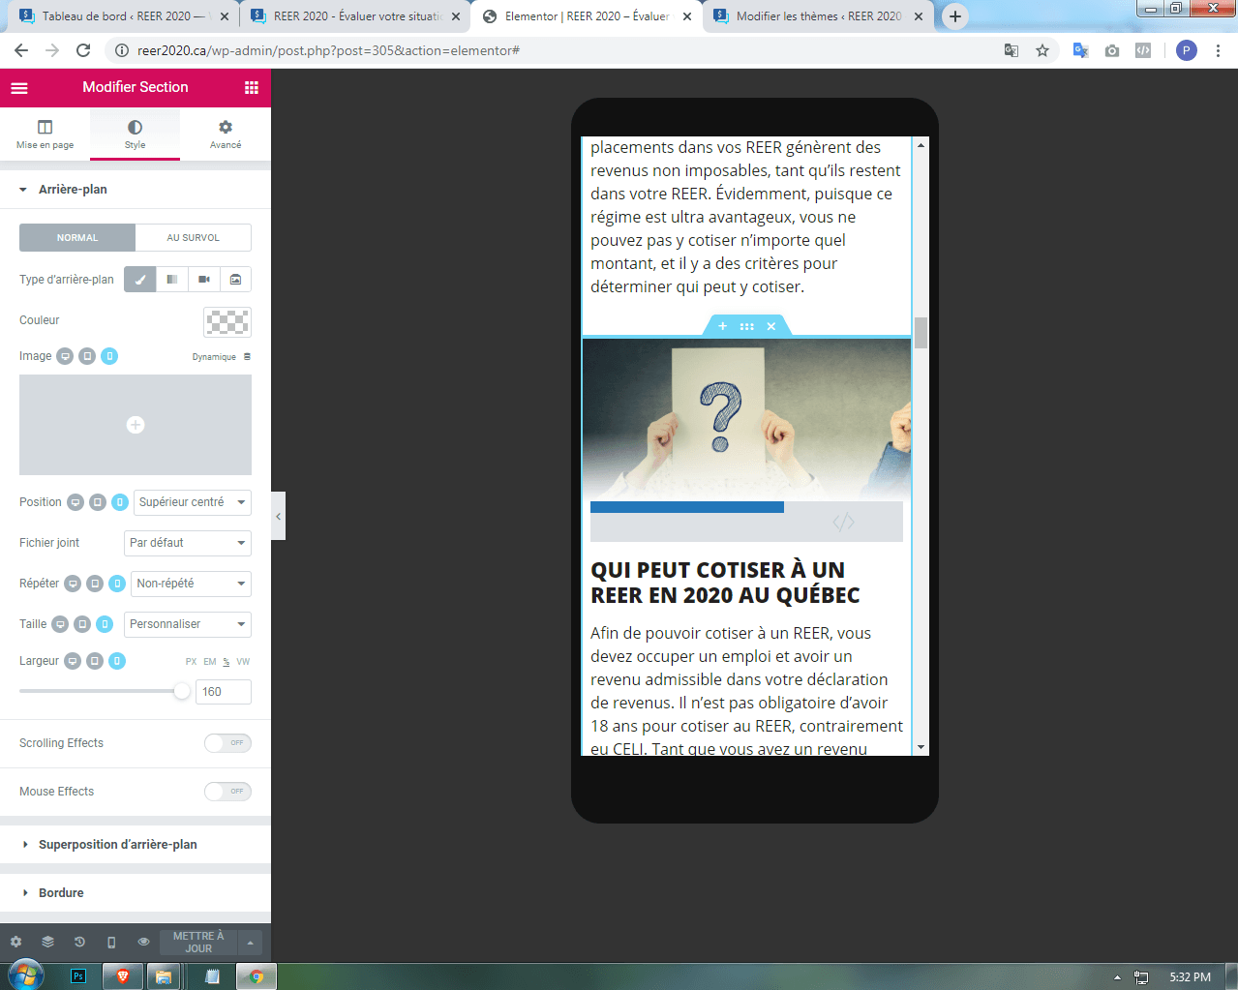Add section using plus handle icon
This screenshot has height=990, width=1238.
click(x=722, y=326)
